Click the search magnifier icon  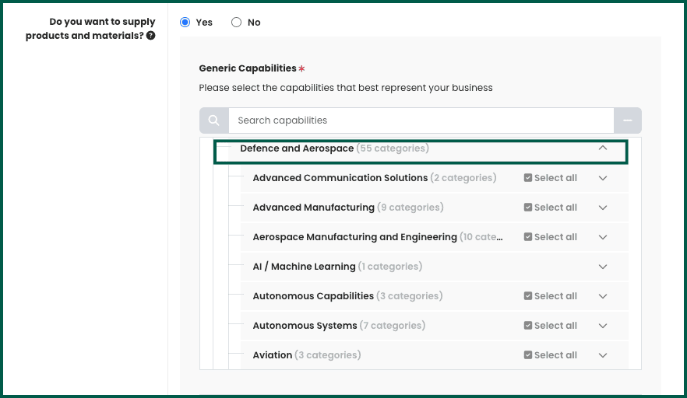[x=214, y=120]
